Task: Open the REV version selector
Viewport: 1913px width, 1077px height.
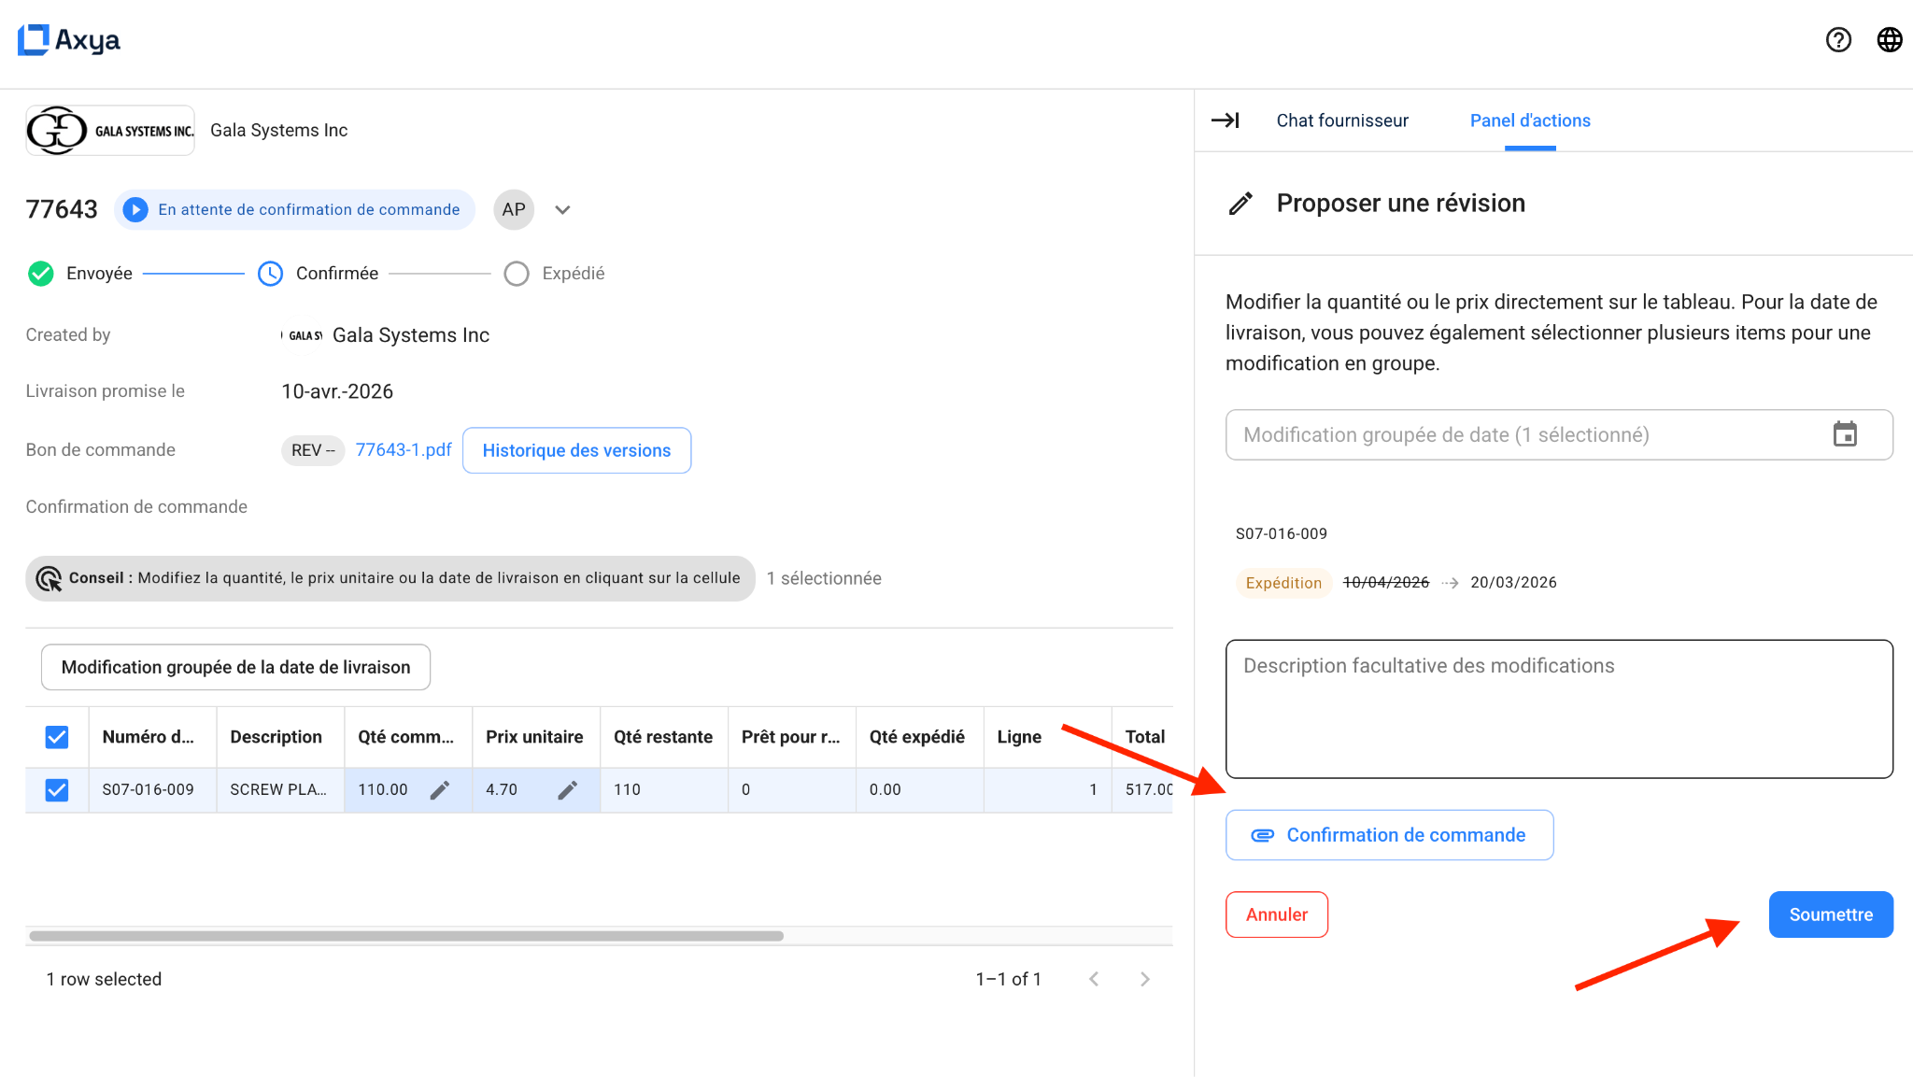Action: (312, 450)
